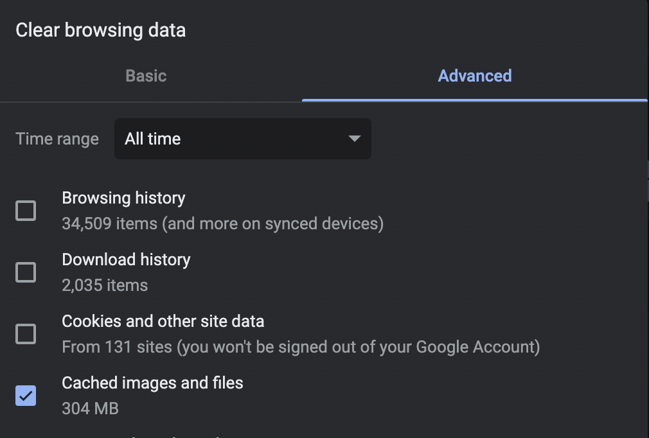This screenshot has height=438, width=649.
Task: Check the Cookies and other site data box
Action: coord(26,334)
